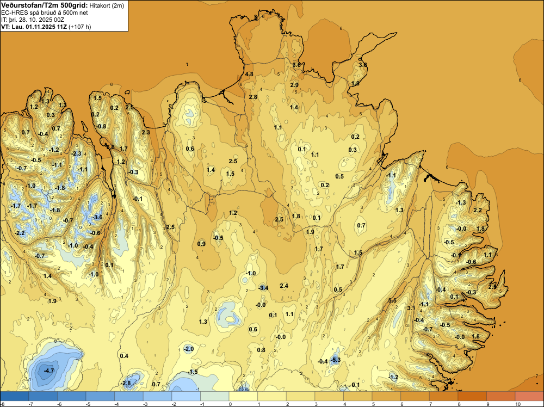Click the -2.3 temperature reading
544x407 pixels.
[x=76, y=153]
